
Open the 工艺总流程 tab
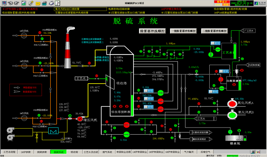(x=9, y=152)
